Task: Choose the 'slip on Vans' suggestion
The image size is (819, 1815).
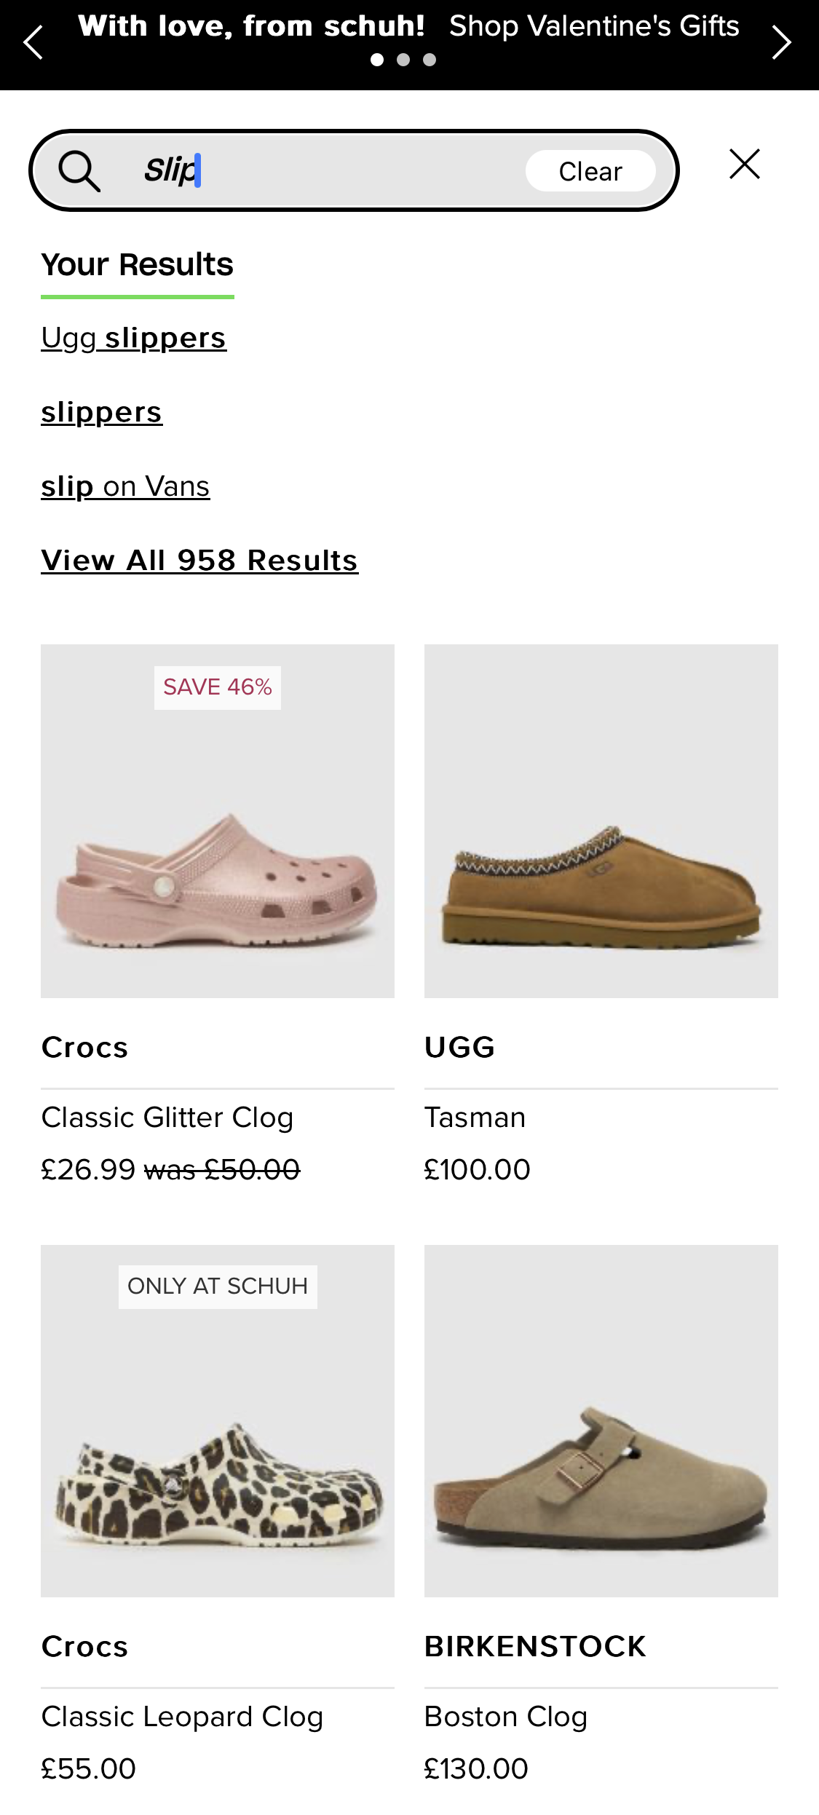Action: 124,486
